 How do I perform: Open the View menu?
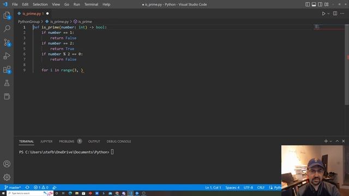56,4
